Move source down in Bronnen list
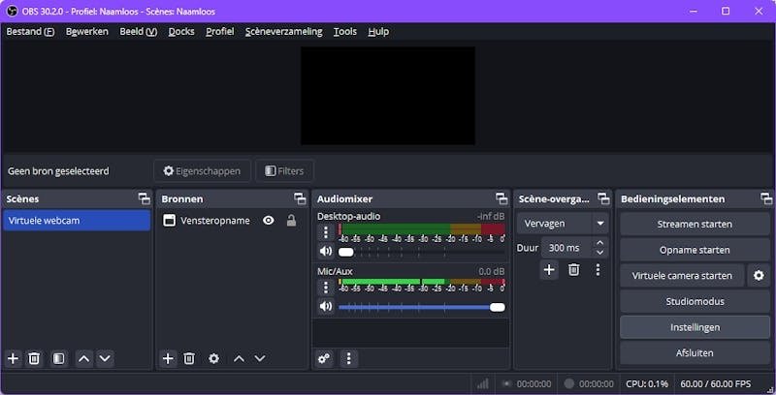The image size is (776, 395). point(260,358)
